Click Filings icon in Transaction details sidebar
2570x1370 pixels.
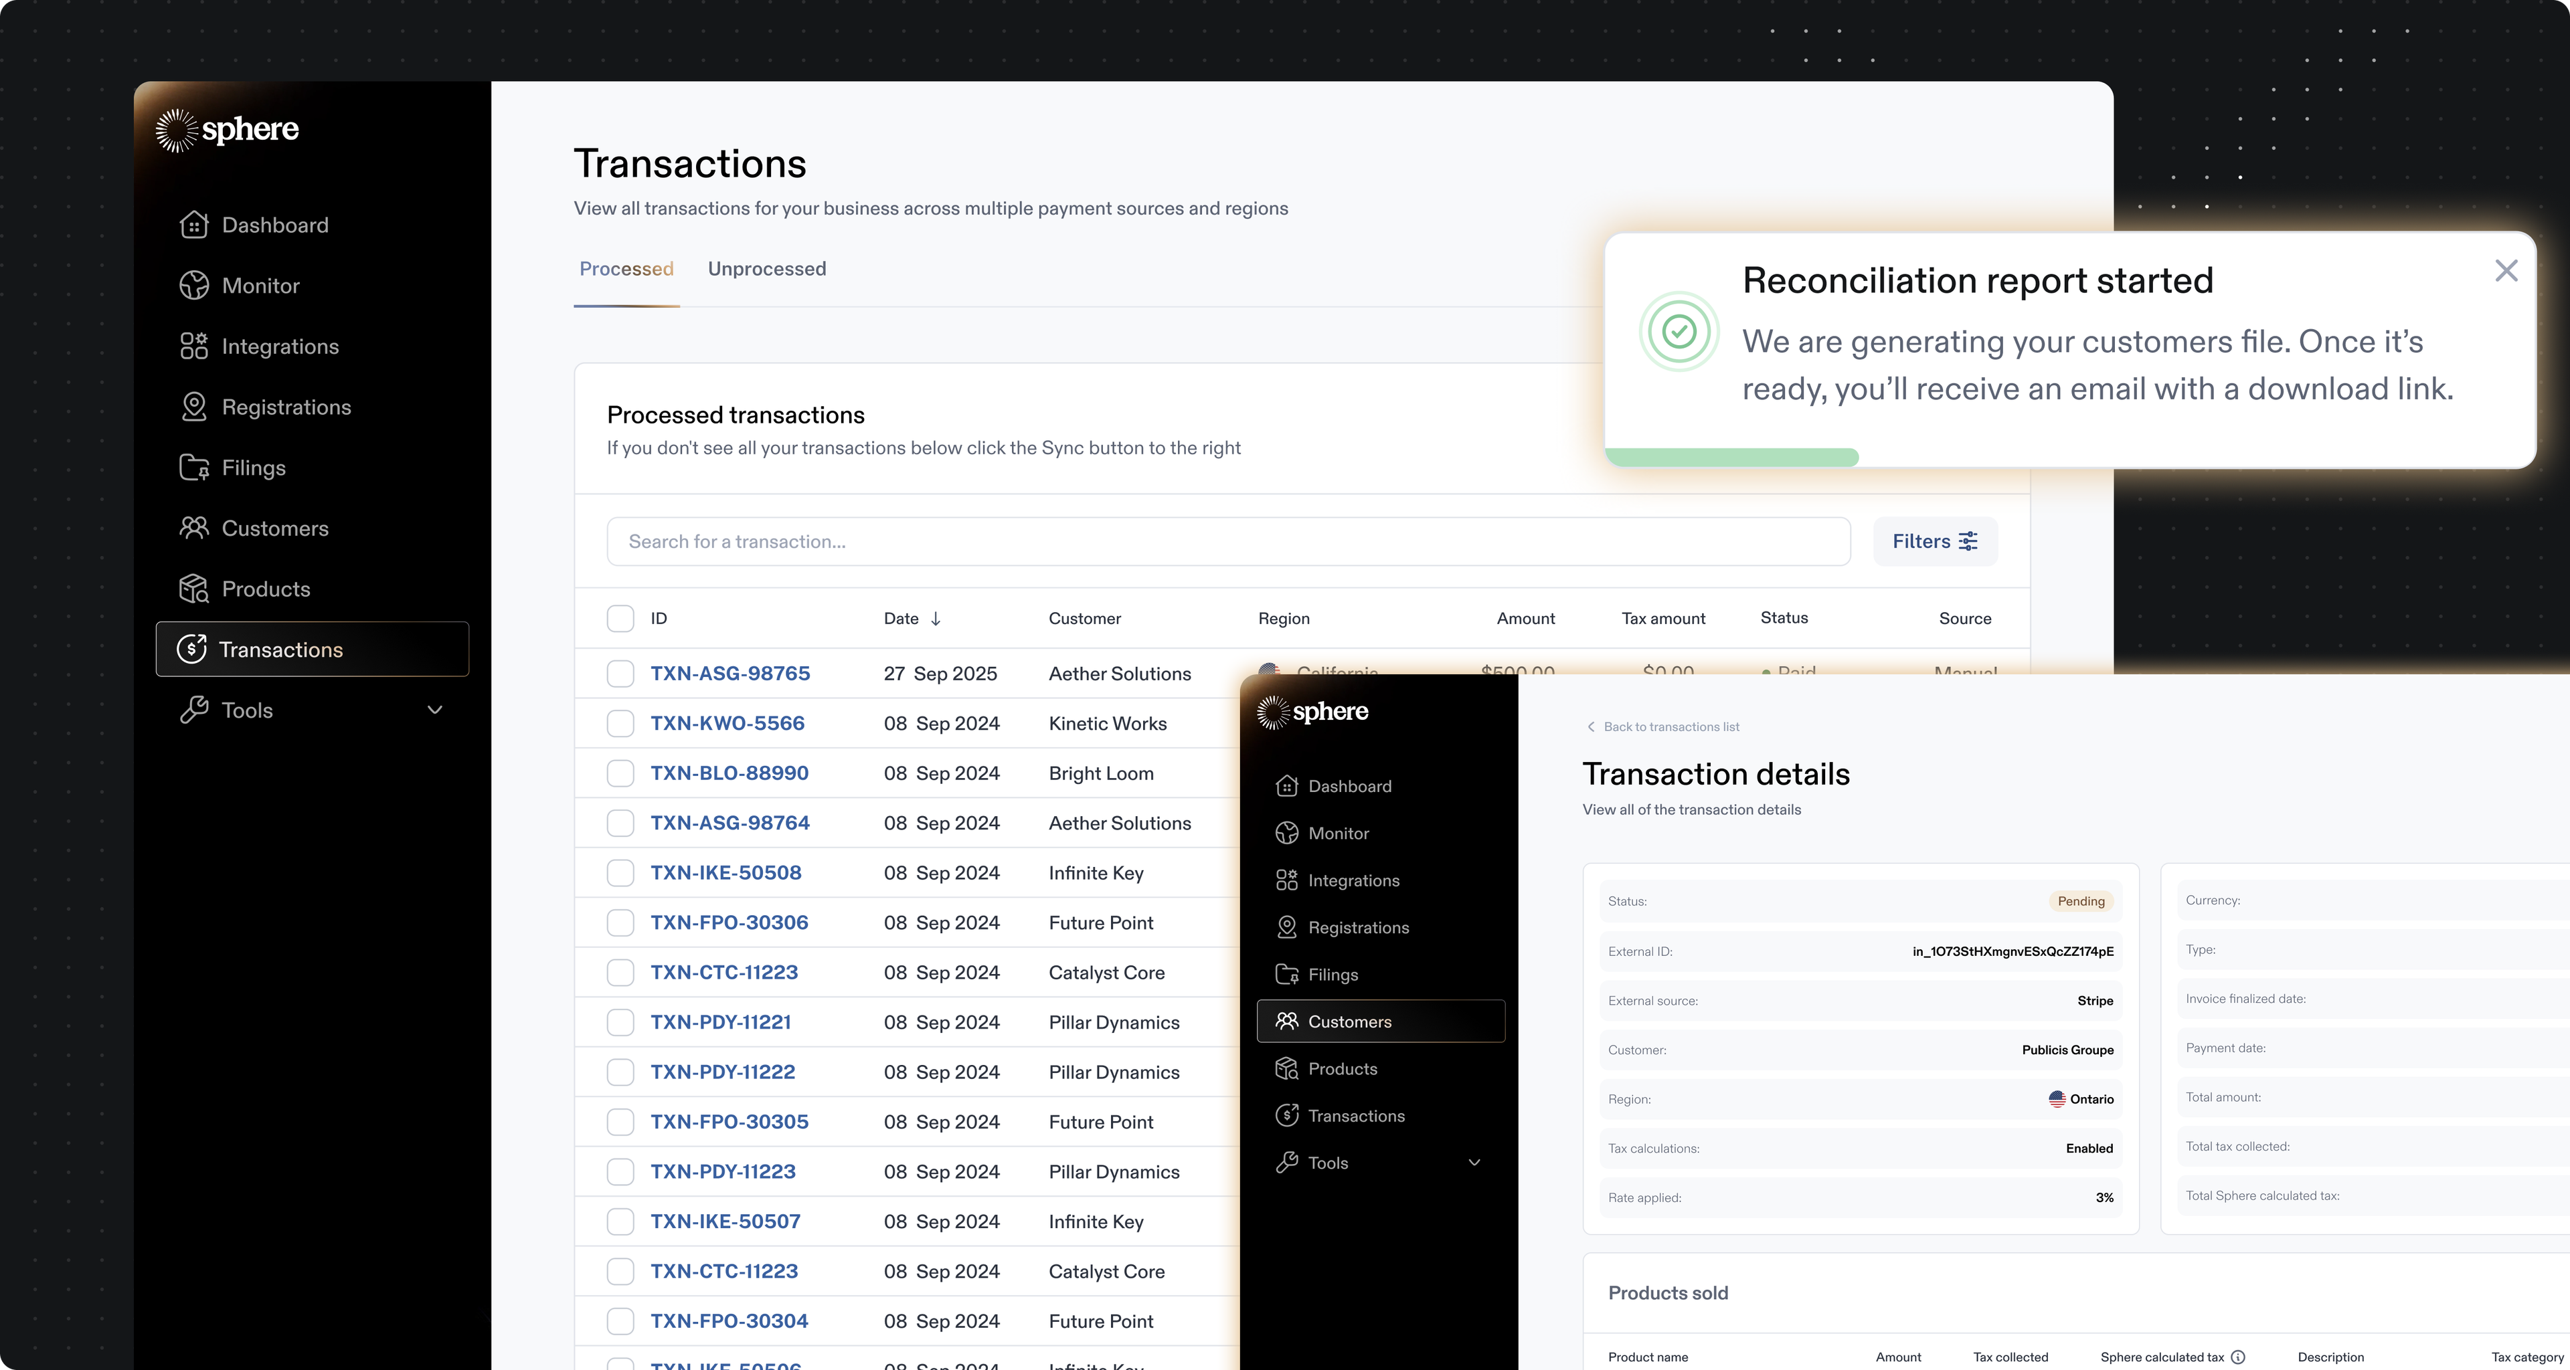(1287, 974)
